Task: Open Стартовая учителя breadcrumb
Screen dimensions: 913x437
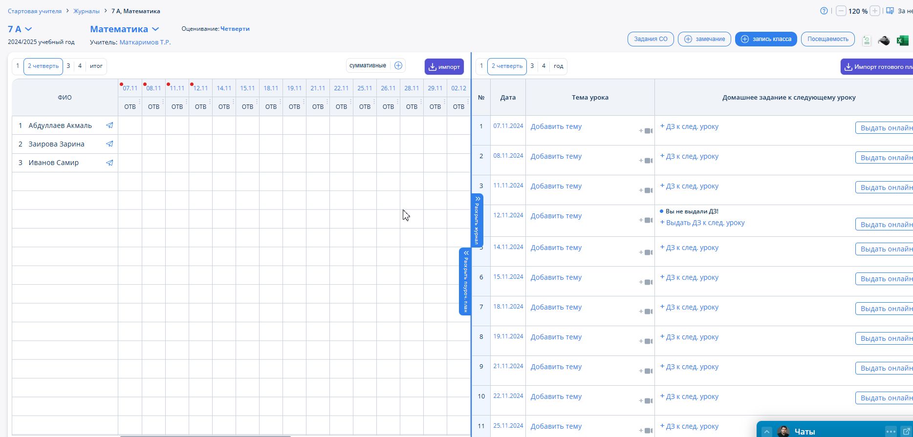Action: [x=35, y=11]
